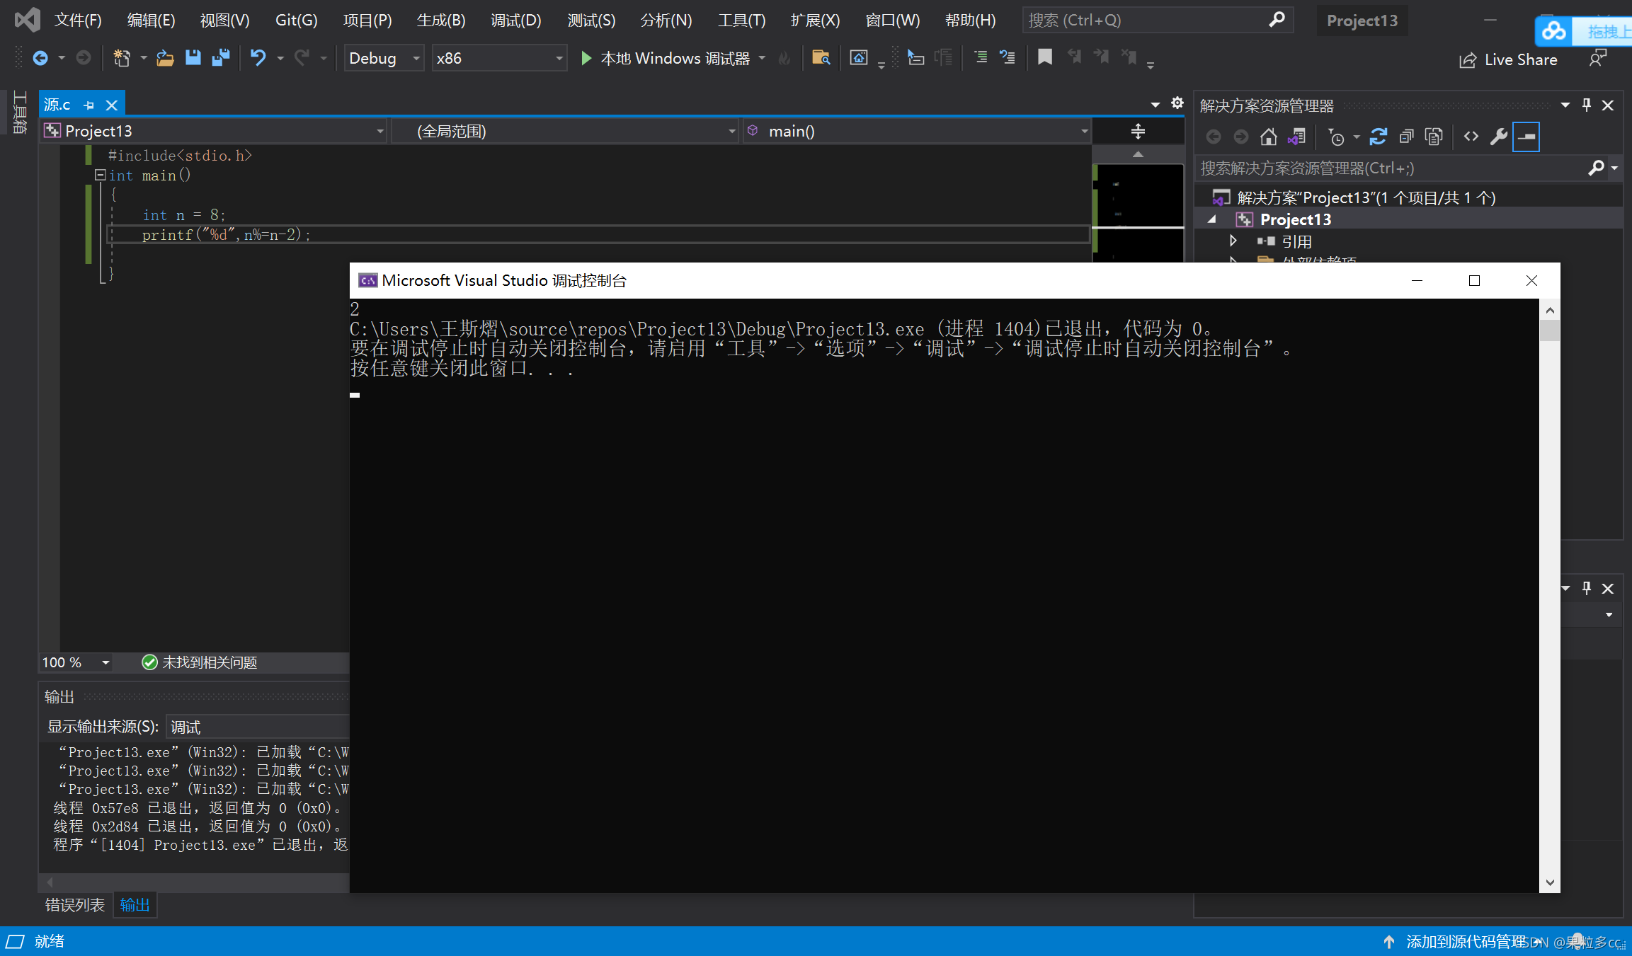
Task: Click the navigate backward arrow icon
Action: point(40,58)
